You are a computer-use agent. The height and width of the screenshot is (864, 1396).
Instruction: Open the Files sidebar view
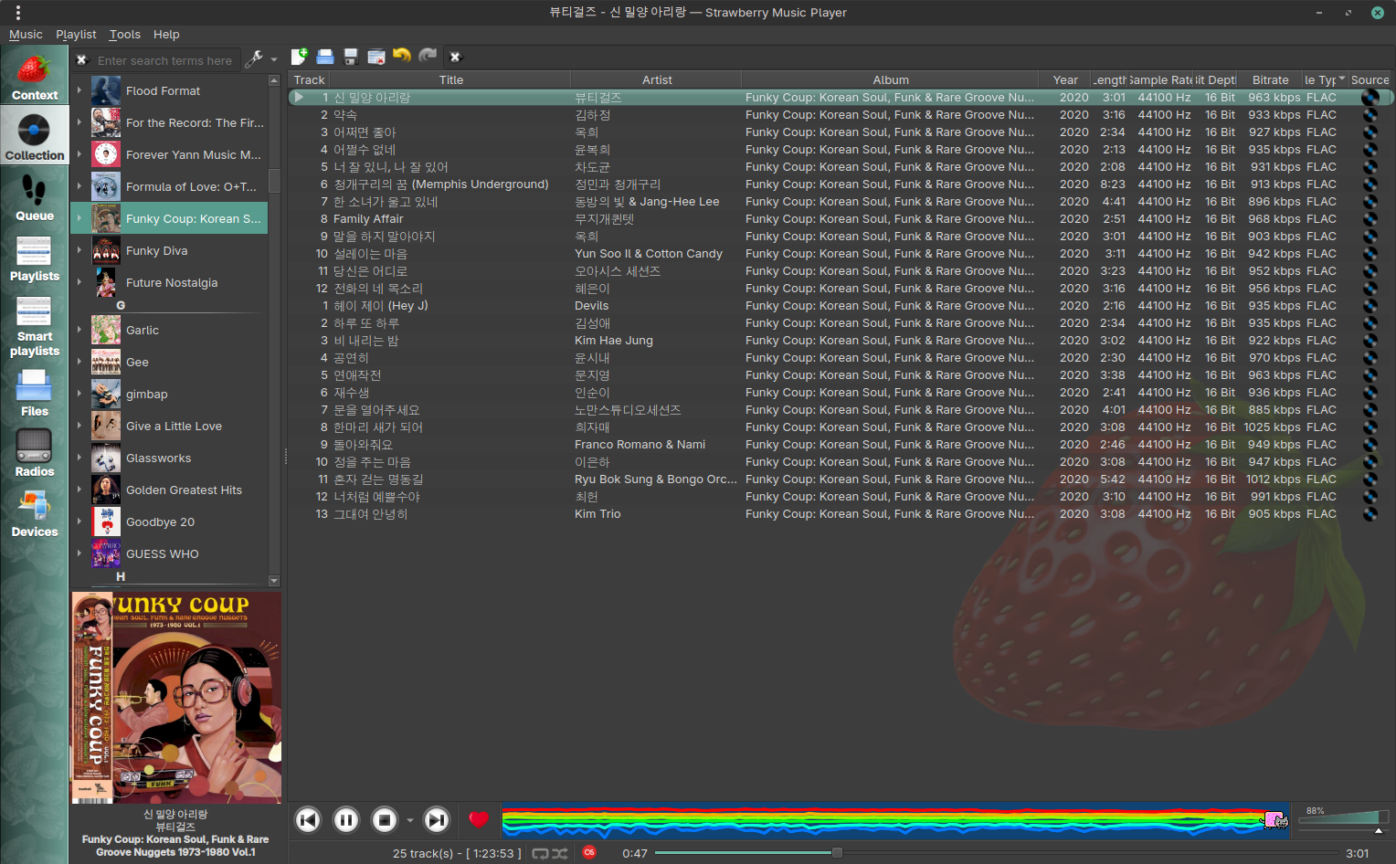point(35,392)
